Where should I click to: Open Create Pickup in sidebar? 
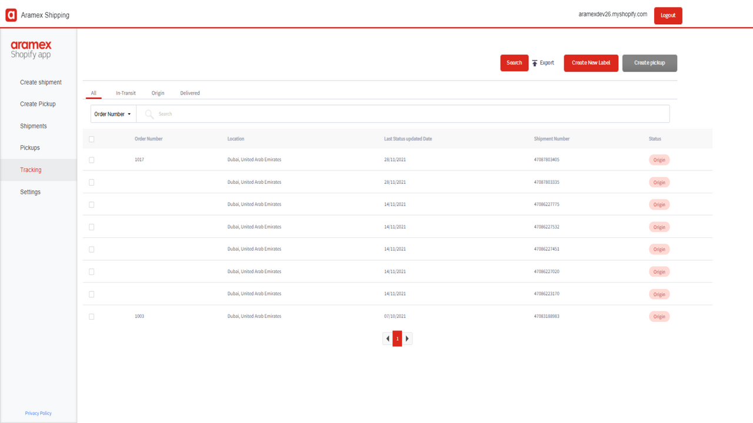point(38,104)
